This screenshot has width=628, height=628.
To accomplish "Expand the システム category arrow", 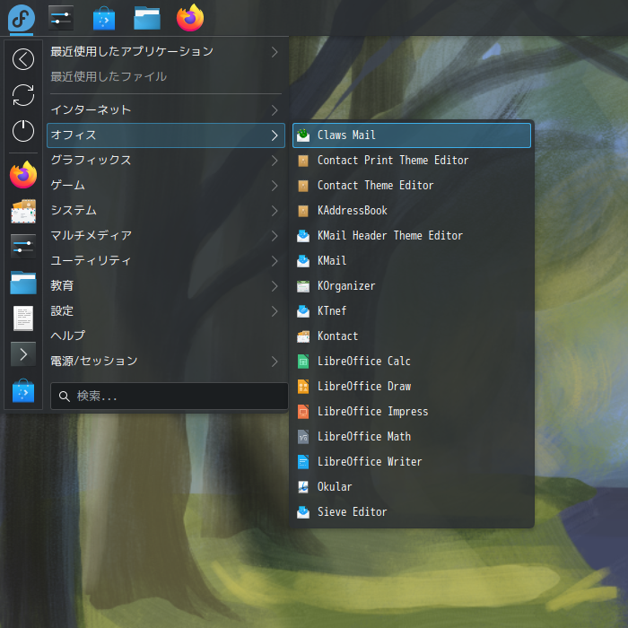I will [275, 211].
